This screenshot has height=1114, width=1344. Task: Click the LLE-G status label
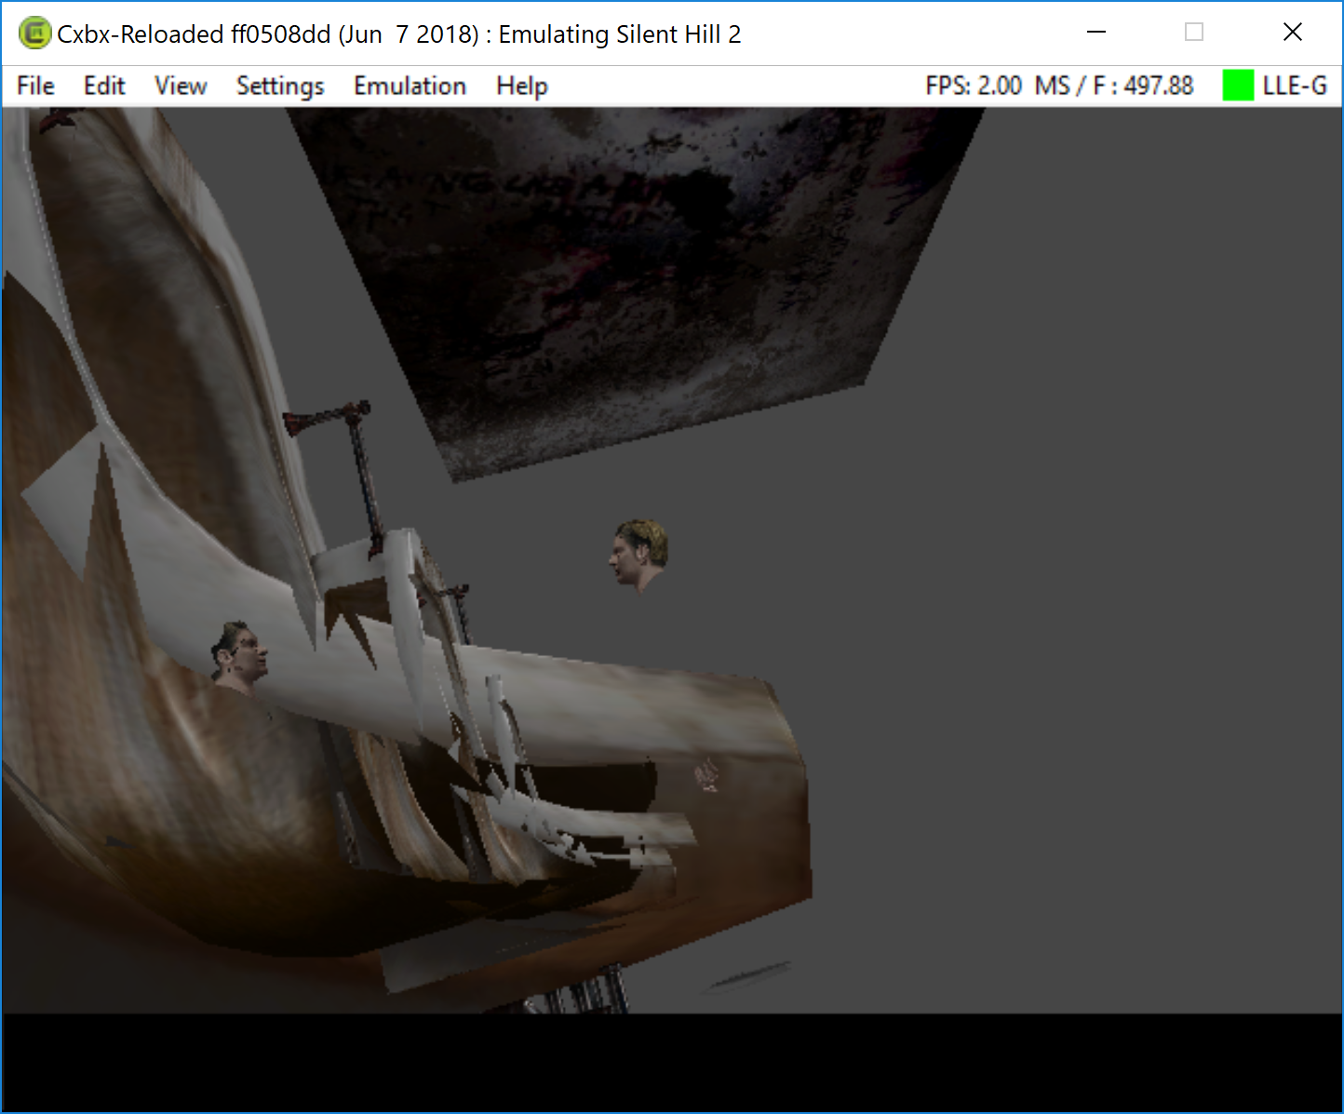coord(1295,86)
